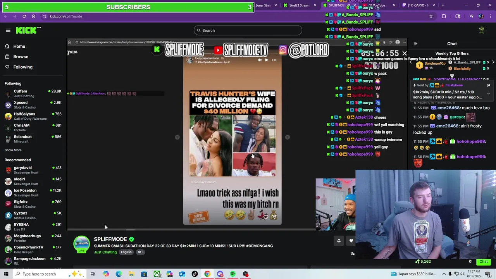Click Blushdolly in Top Gifters
The image size is (496, 279).
click(x=462, y=69)
